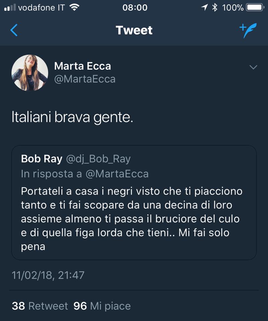Tap the @MartaEcca handle under the name
This screenshot has width=268, height=321.
pos(85,79)
